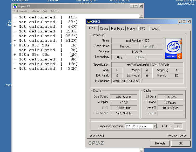Click the Instructions field 'MMX, SSE, SSE2, SSE3'
The width and height of the screenshot is (196, 152).
pyautogui.click(x=147, y=81)
